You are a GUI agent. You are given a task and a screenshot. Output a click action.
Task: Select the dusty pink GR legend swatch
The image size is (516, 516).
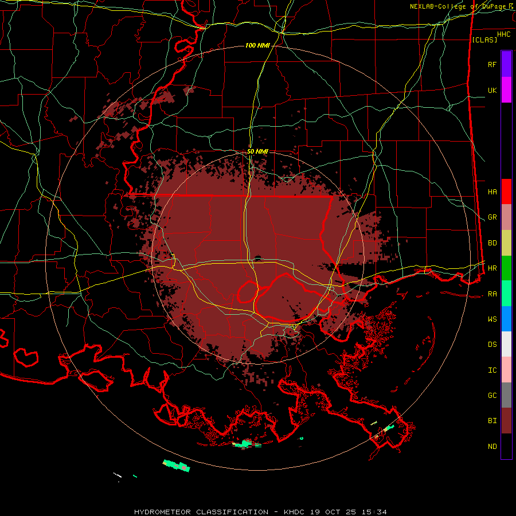[506, 217]
